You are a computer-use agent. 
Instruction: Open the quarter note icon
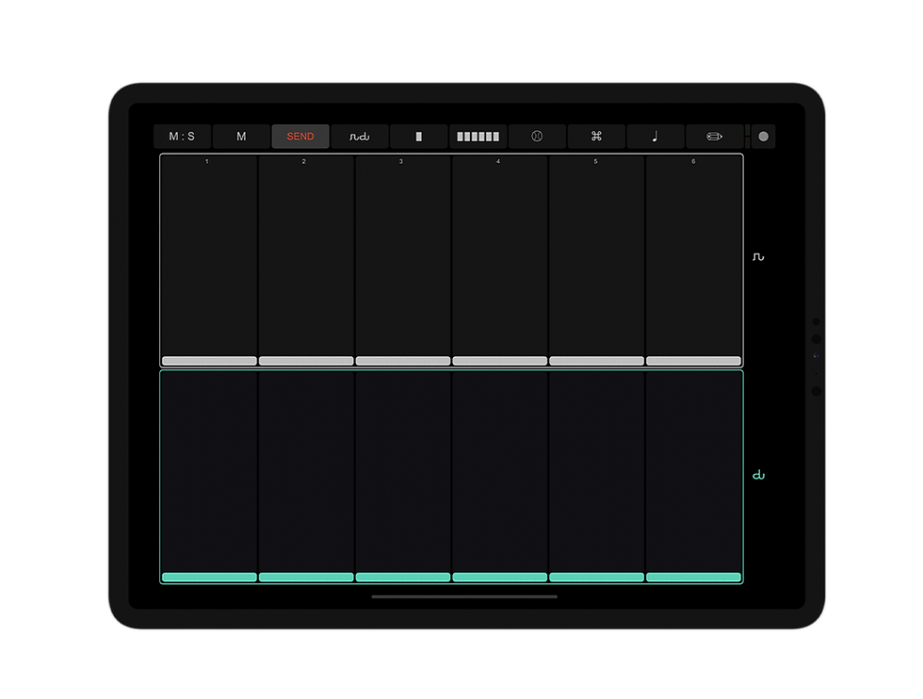pos(656,137)
